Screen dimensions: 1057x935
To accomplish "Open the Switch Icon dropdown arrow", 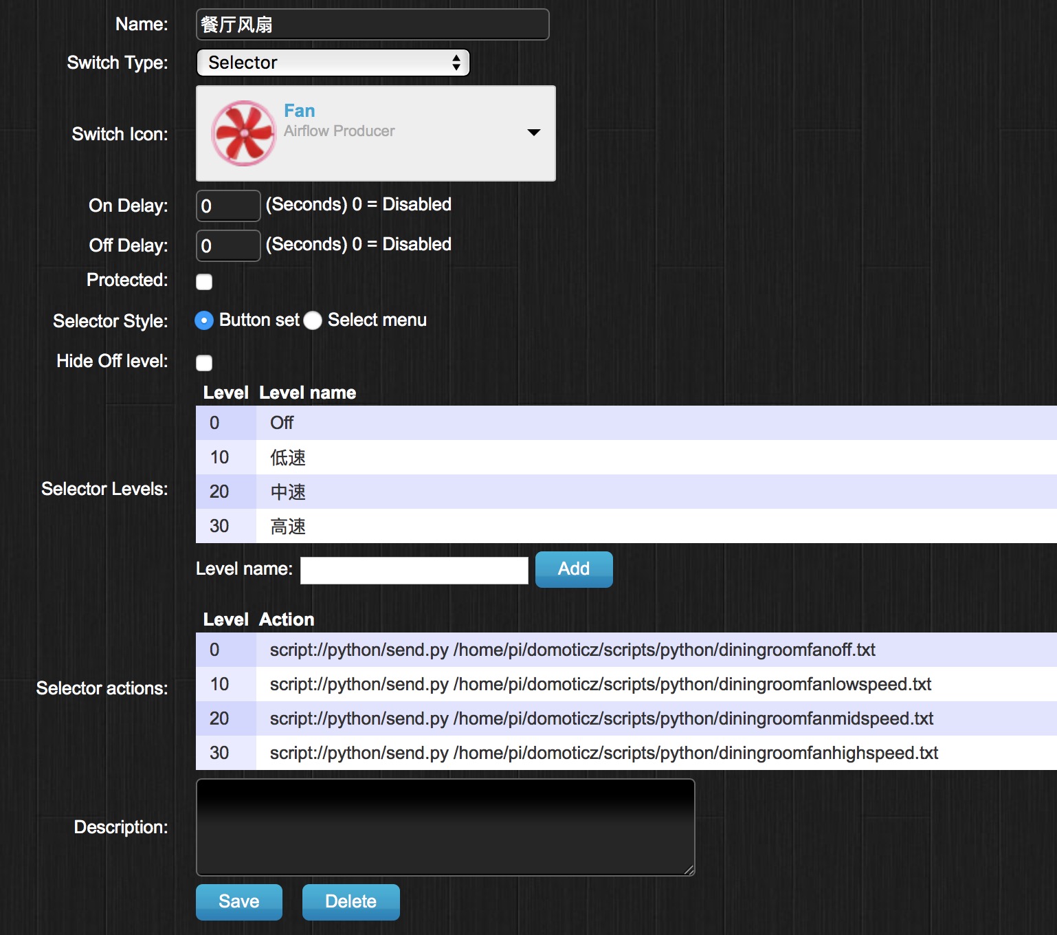I will tap(533, 133).
